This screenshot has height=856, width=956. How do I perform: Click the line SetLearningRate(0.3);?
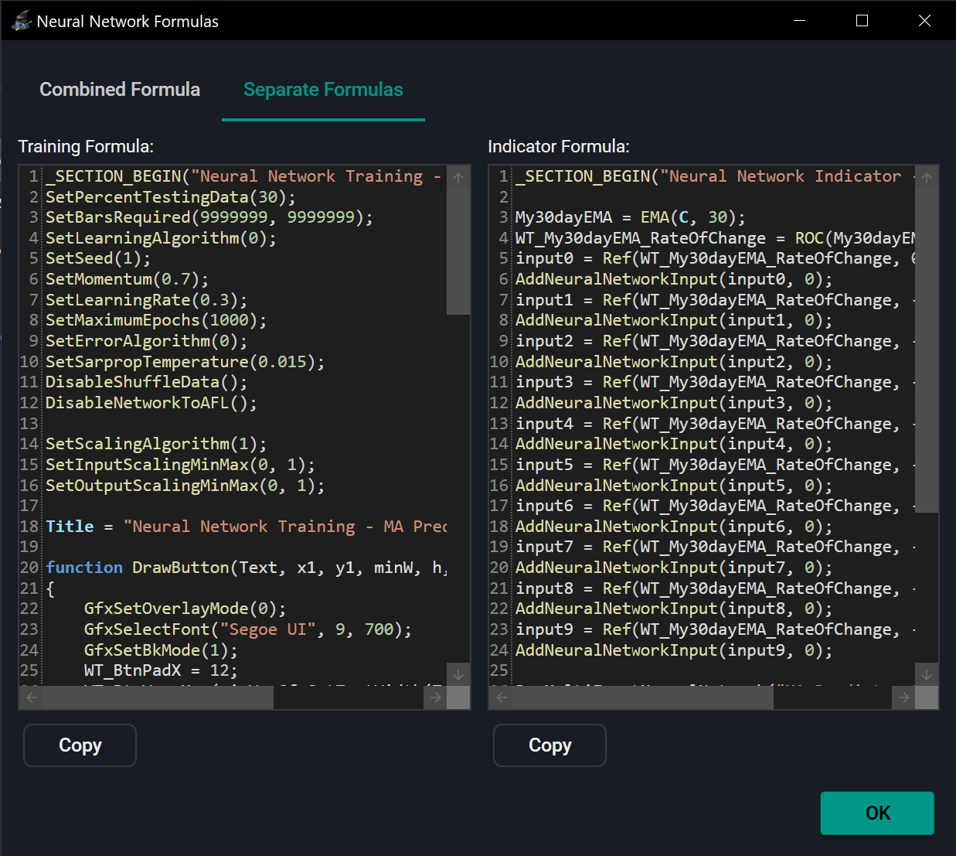[147, 300]
